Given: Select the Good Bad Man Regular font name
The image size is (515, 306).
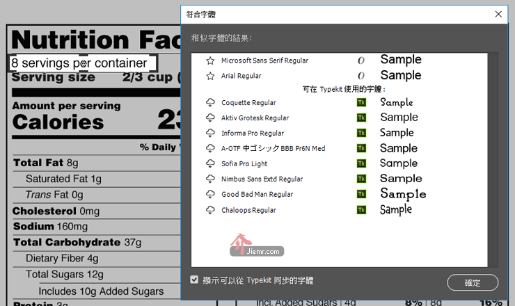Looking at the screenshot, I should 257,194.
